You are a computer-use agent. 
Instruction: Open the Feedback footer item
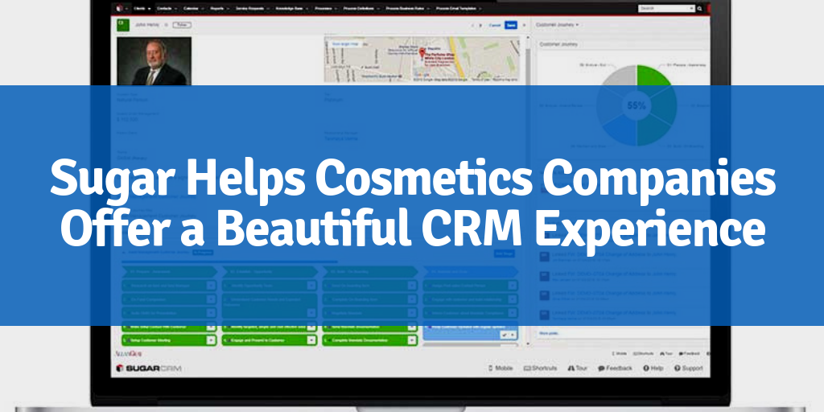coord(615,369)
